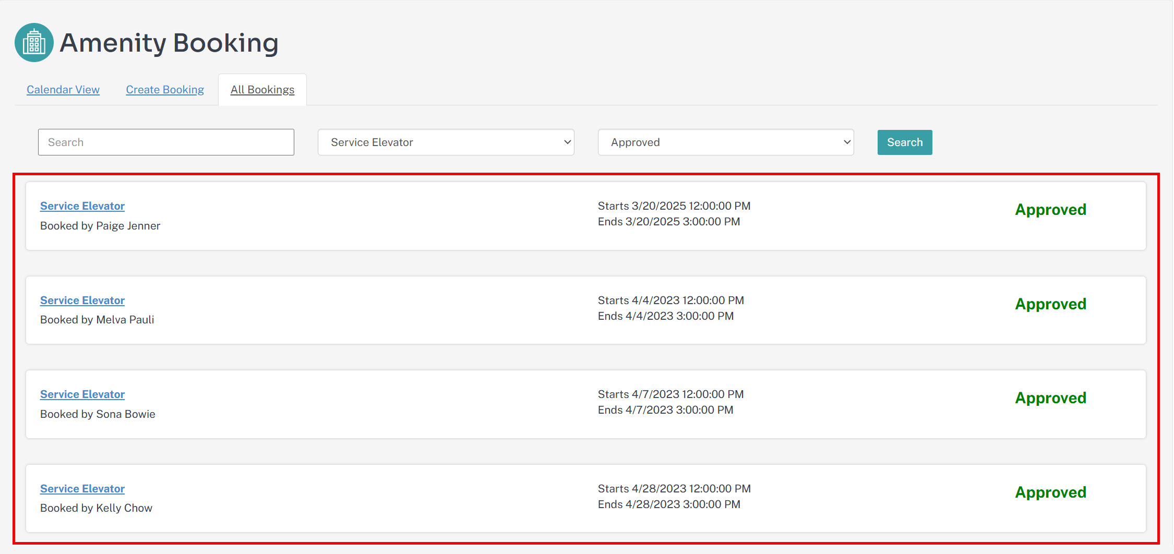Open the Service Elevator amenity dropdown
The width and height of the screenshot is (1174, 554).
446,142
